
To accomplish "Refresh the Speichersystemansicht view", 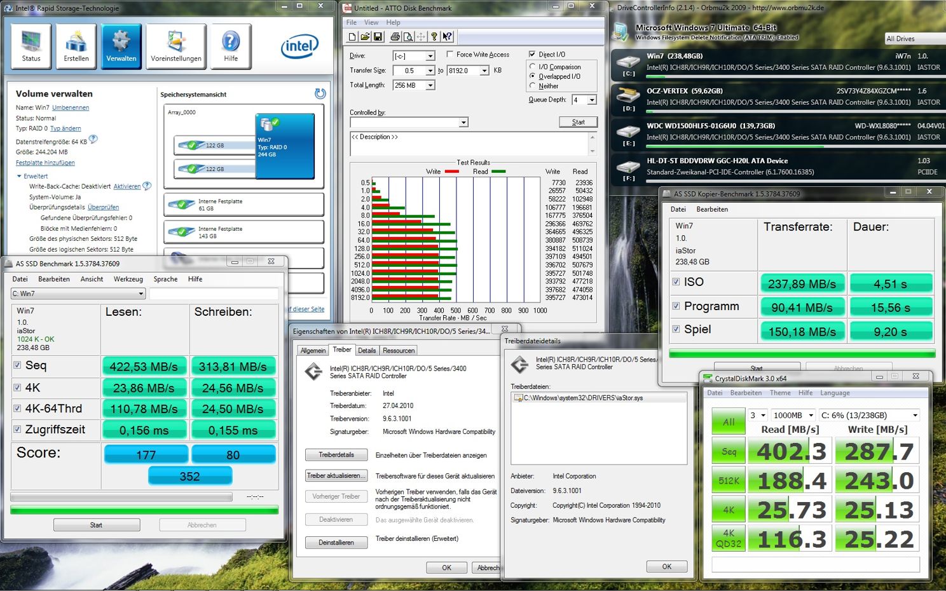I will (x=320, y=94).
